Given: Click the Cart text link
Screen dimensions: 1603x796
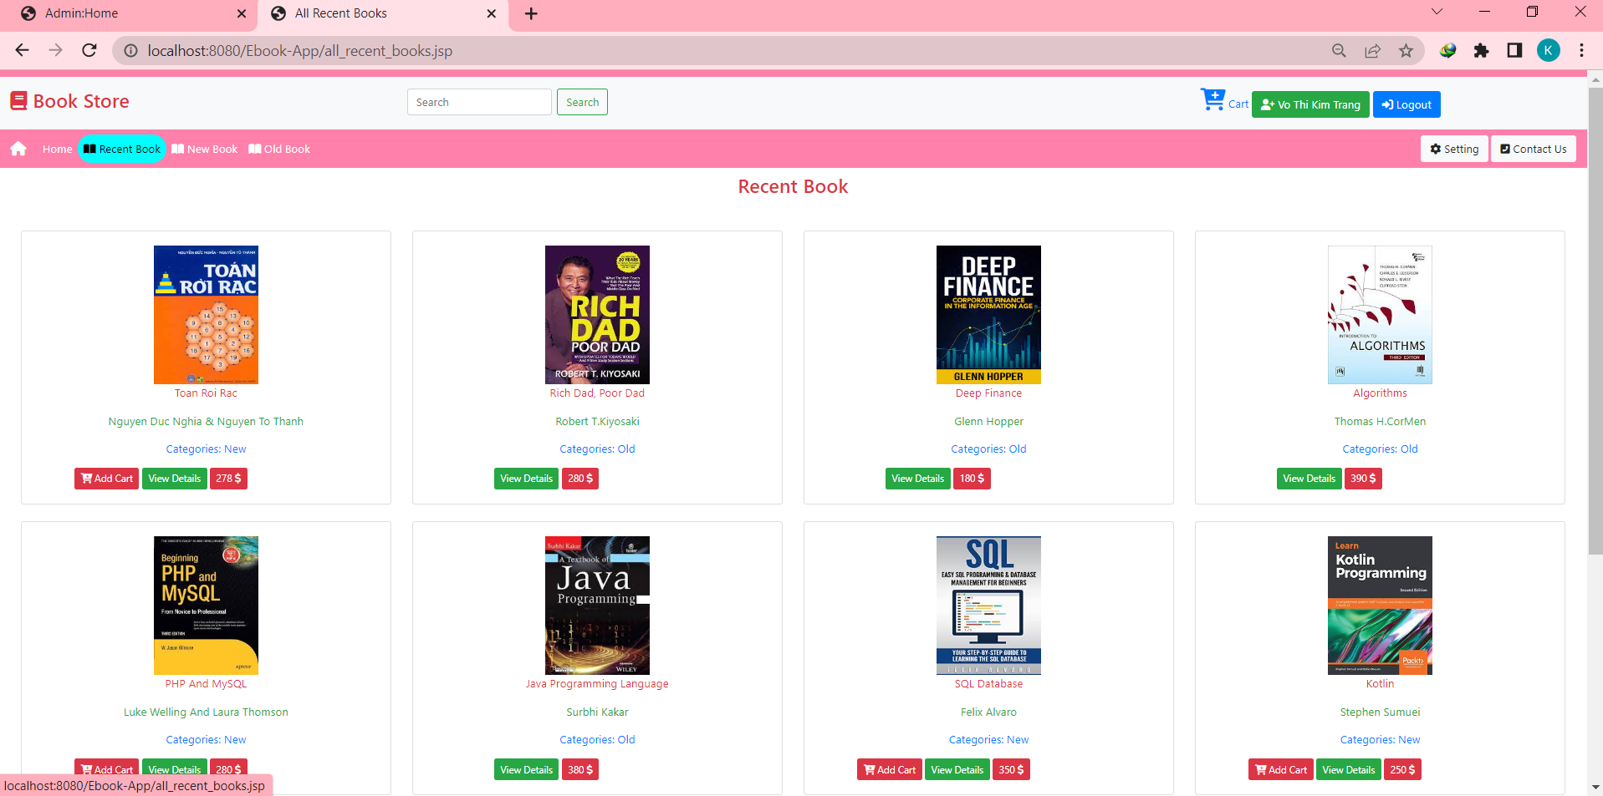Looking at the screenshot, I should click(x=1238, y=104).
